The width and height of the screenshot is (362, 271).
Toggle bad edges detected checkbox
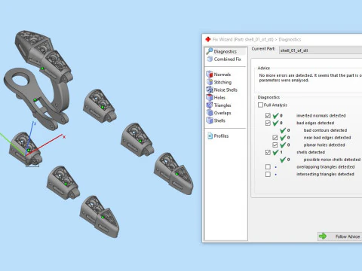pos(268,123)
